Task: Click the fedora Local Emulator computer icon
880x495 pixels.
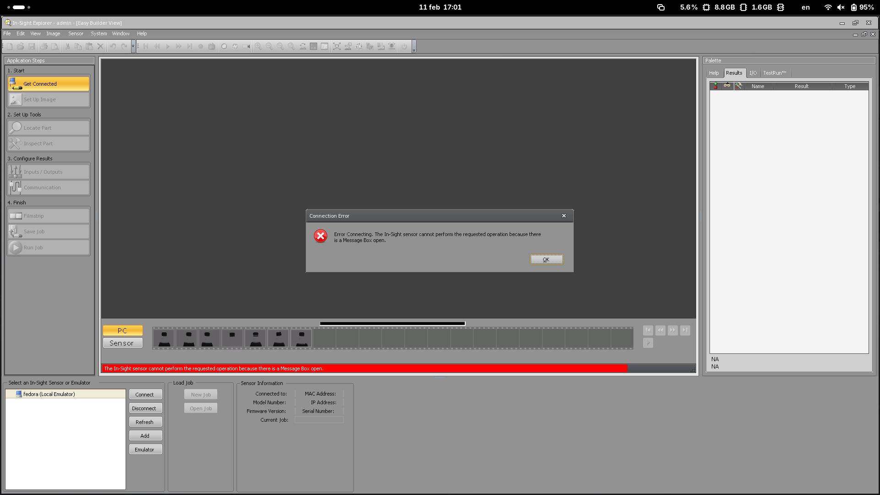Action: pyautogui.click(x=19, y=394)
